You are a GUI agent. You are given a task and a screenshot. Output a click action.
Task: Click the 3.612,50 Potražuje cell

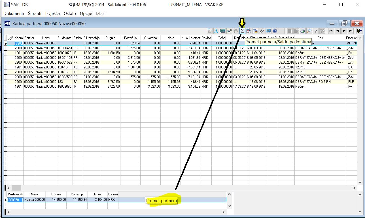coord(130,58)
